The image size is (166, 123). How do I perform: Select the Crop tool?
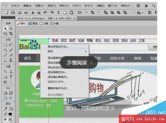point(11,33)
